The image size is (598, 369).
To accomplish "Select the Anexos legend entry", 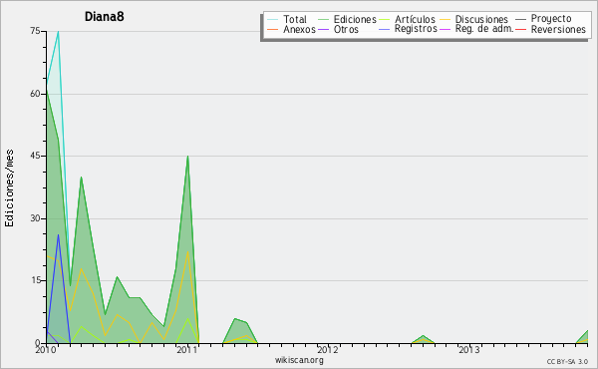I will (x=299, y=29).
